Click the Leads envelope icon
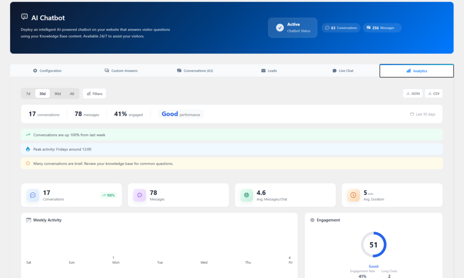This screenshot has height=278, width=464. coord(263,71)
